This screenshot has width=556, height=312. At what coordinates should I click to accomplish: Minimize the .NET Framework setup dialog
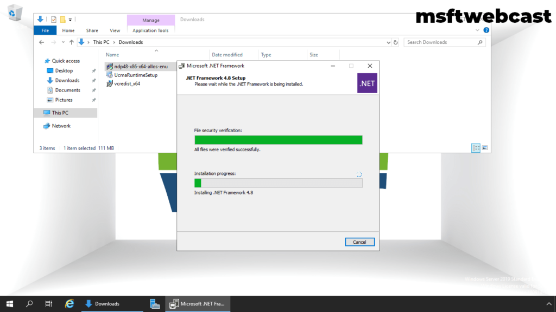pos(333,66)
